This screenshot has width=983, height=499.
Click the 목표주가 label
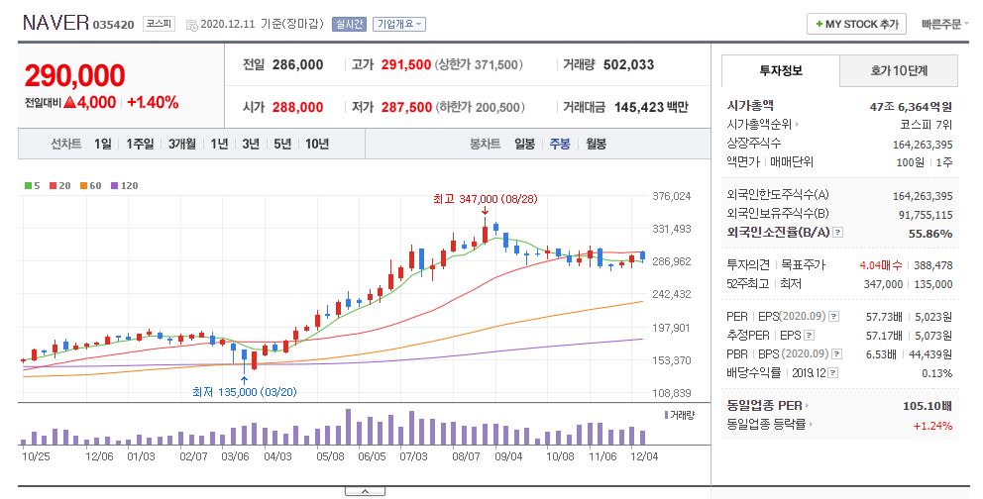click(x=803, y=264)
